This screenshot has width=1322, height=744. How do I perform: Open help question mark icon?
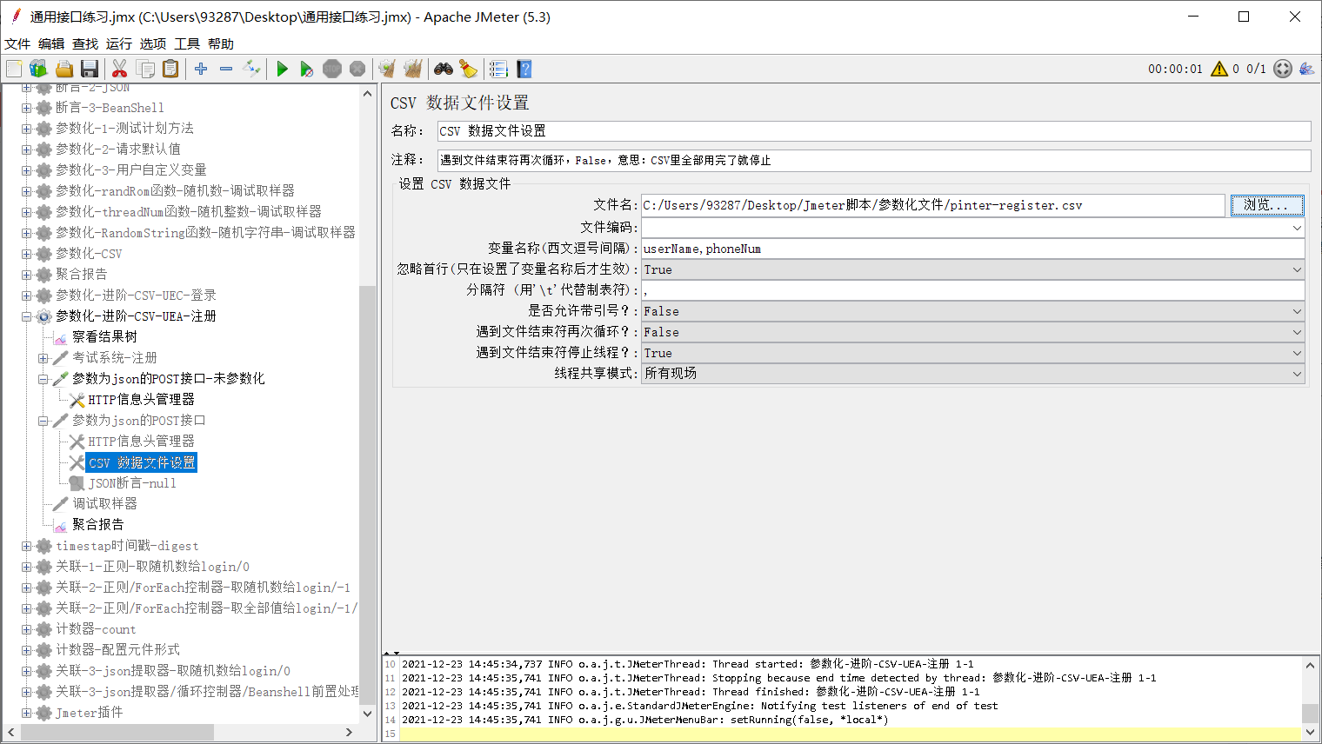coord(524,69)
